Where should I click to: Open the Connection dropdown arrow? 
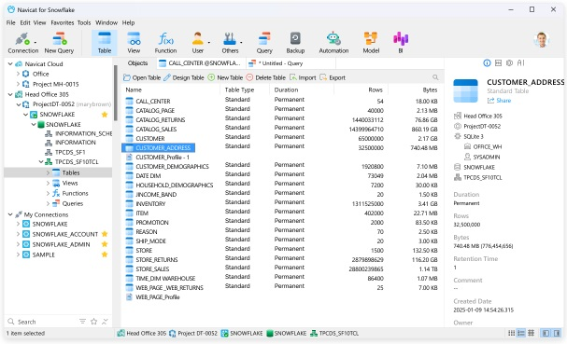click(x=35, y=43)
